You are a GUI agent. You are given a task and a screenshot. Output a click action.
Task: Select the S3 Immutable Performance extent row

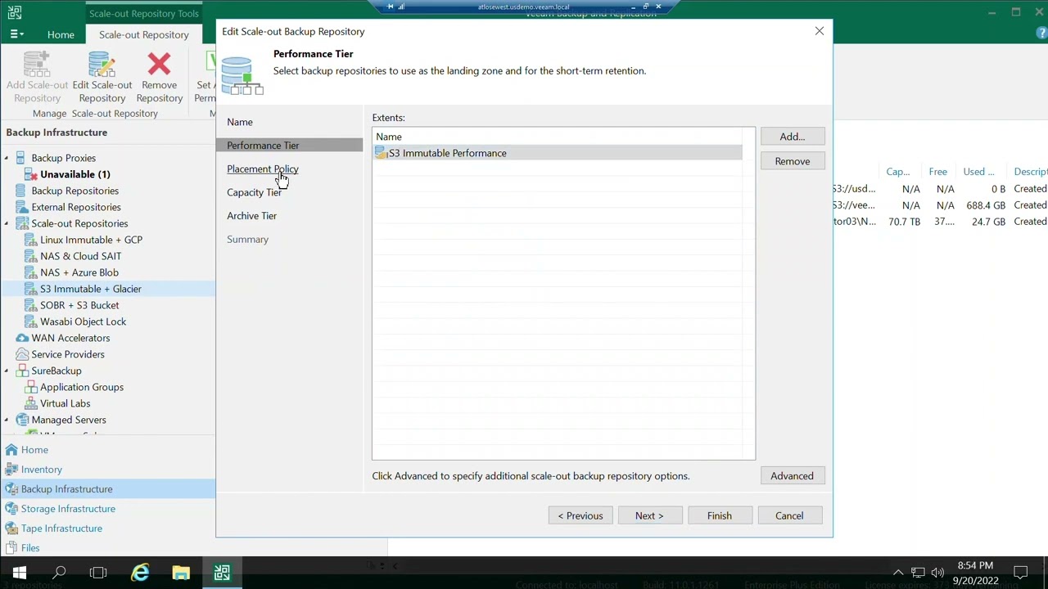point(558,153)
